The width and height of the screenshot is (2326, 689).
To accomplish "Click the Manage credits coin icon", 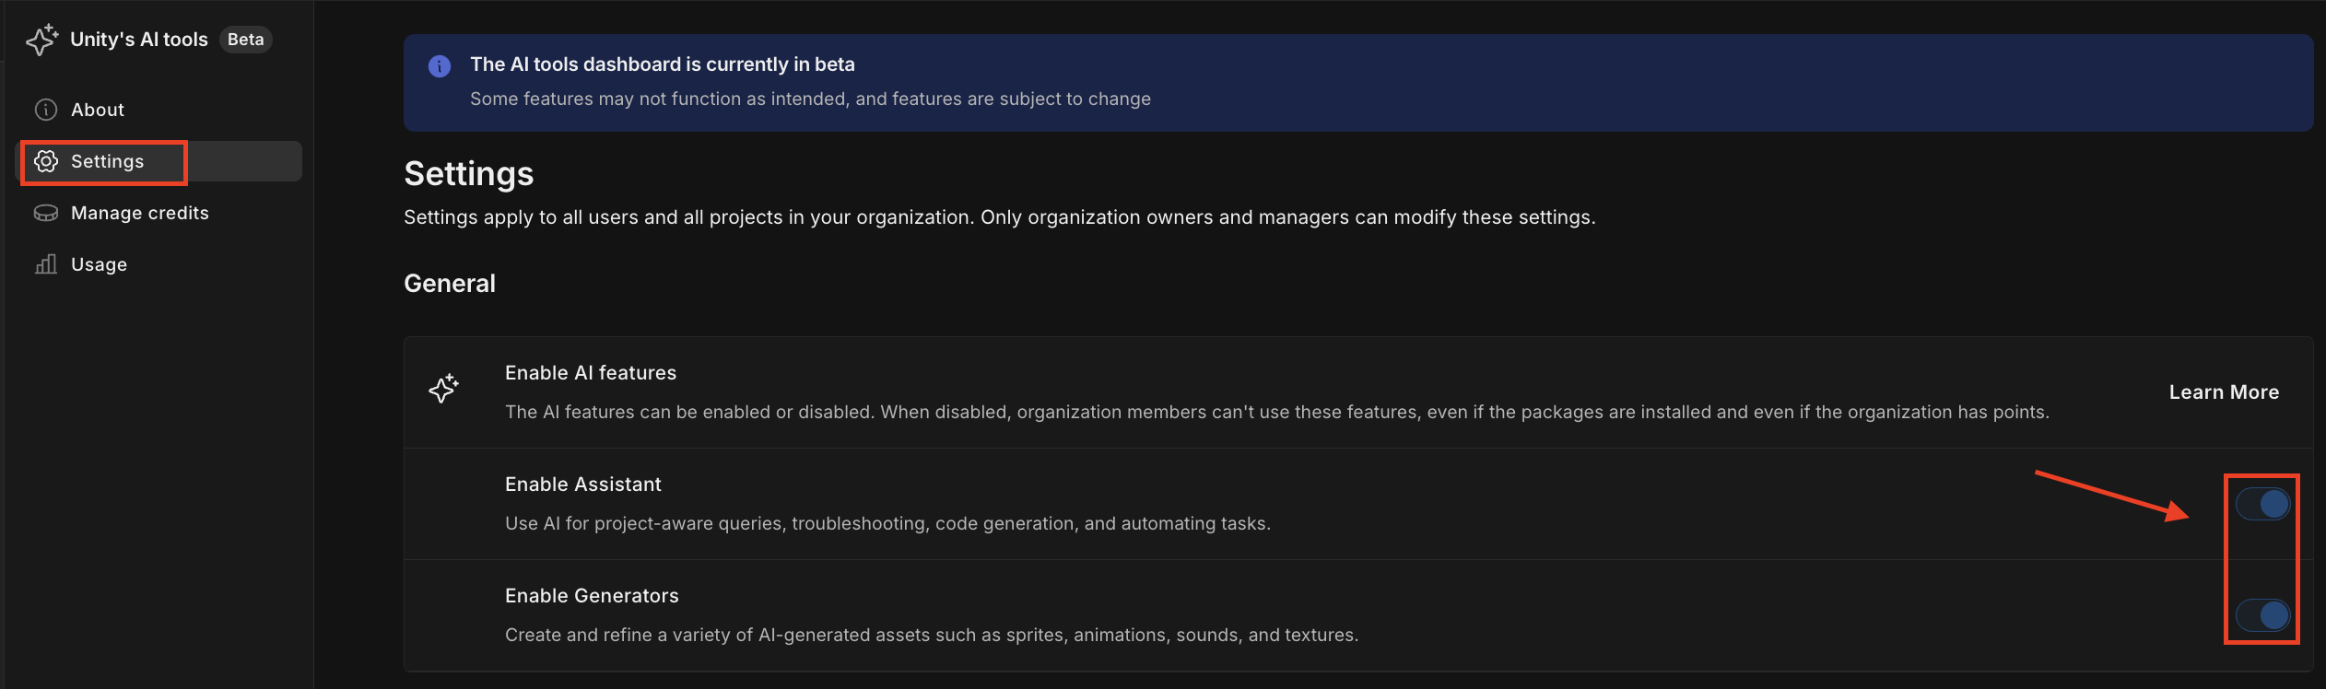I will coord(46,213).
